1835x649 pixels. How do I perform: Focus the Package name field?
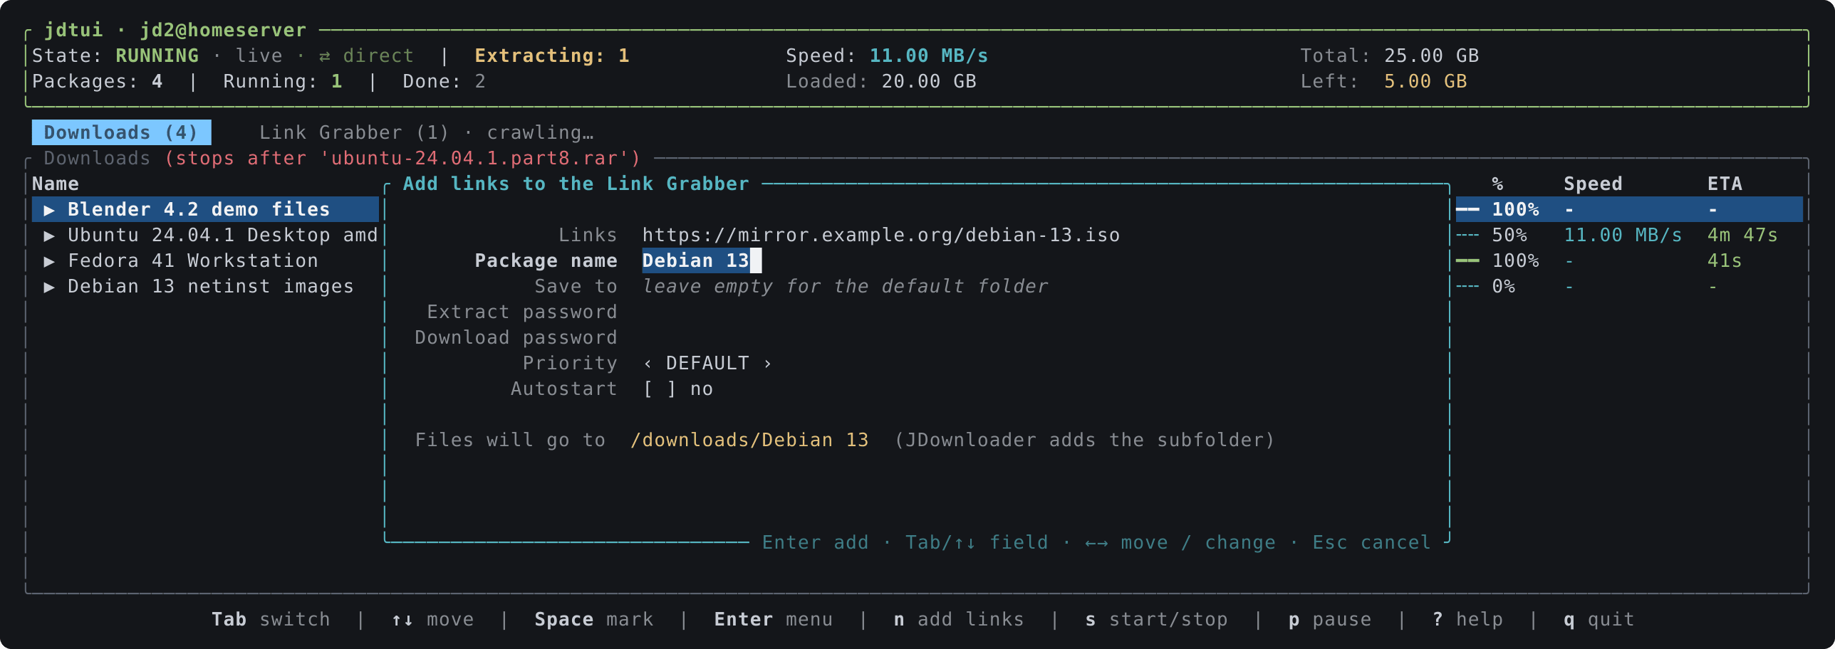702,260
